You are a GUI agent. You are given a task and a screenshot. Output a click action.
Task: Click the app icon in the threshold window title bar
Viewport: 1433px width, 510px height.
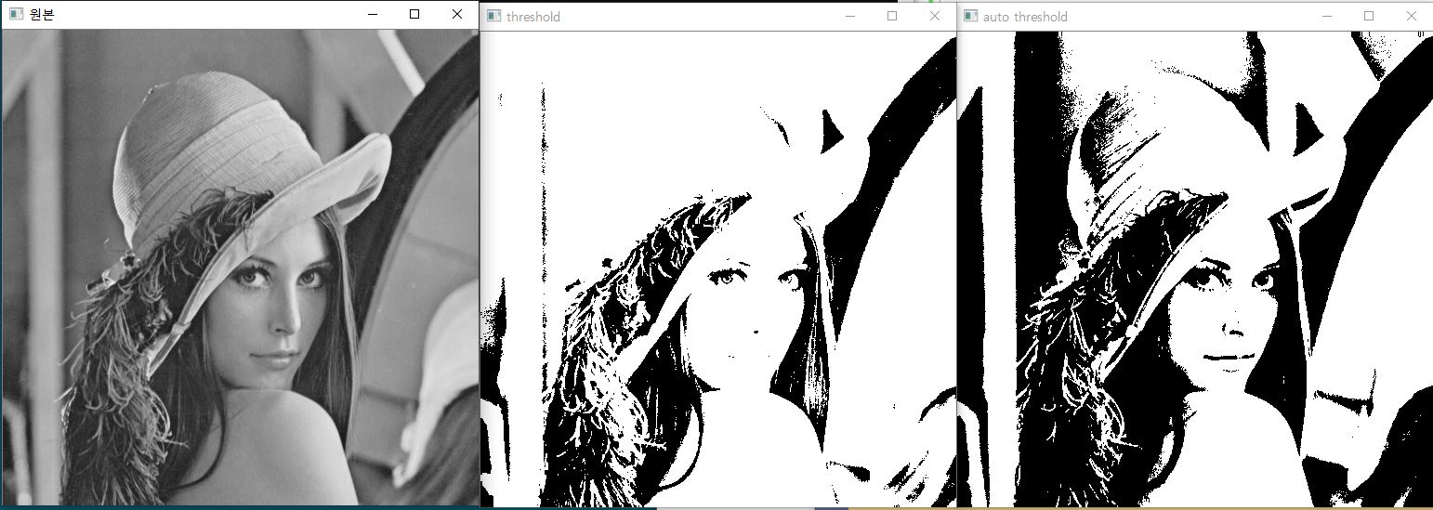494,16
